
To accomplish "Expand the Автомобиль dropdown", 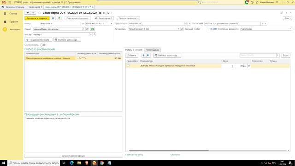I will [x=178, y=29].
